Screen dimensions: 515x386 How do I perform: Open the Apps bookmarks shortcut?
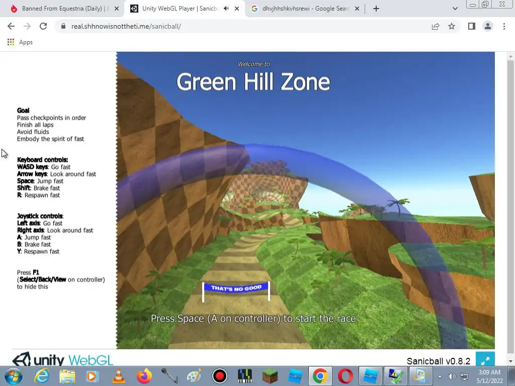[x=20, y=42]
